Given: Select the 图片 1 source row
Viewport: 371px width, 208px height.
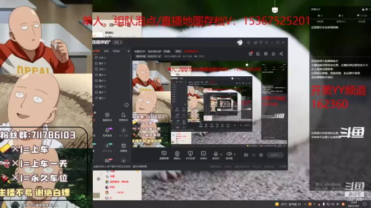Looking at the screenshot, I should (111, 92).
